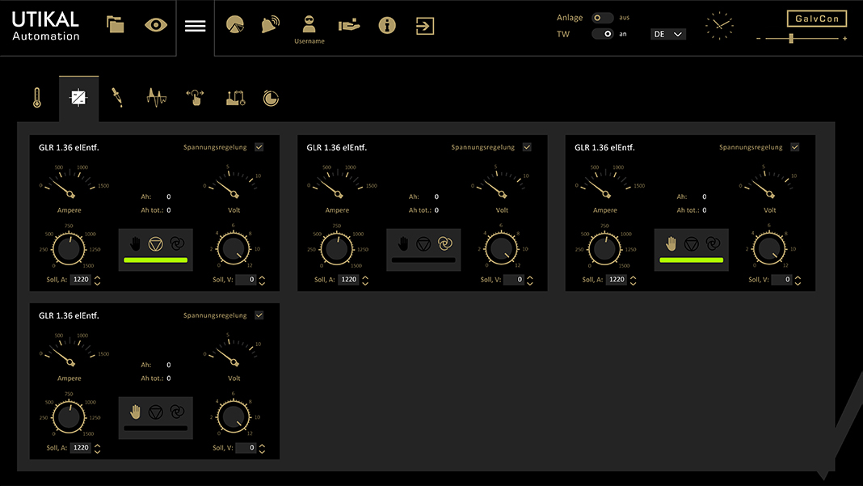Click the pie chart statistics icon
Screen dimensions: 863x486
pos(235,25)
